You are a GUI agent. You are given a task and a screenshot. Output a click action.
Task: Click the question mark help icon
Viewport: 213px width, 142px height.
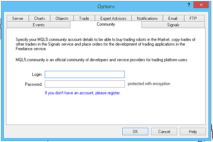pos(189,5)
